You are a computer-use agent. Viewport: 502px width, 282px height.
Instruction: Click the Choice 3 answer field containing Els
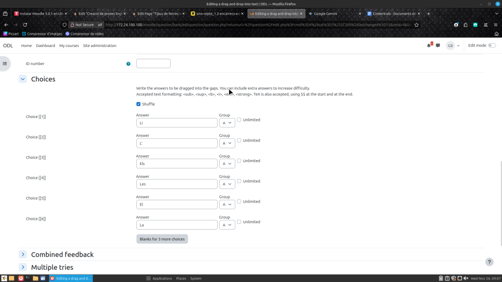click(x=176, y=164)
